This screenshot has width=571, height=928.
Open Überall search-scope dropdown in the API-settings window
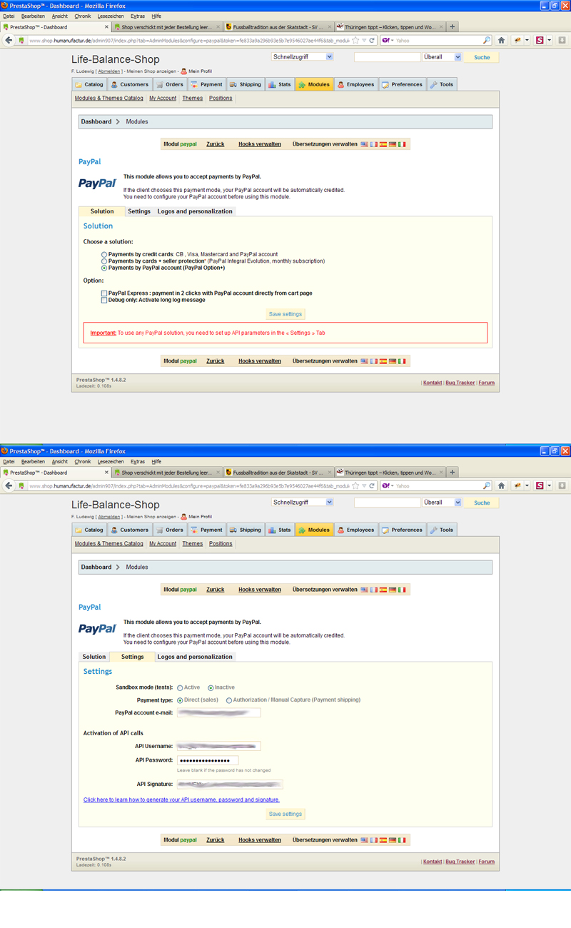point(442,503)
